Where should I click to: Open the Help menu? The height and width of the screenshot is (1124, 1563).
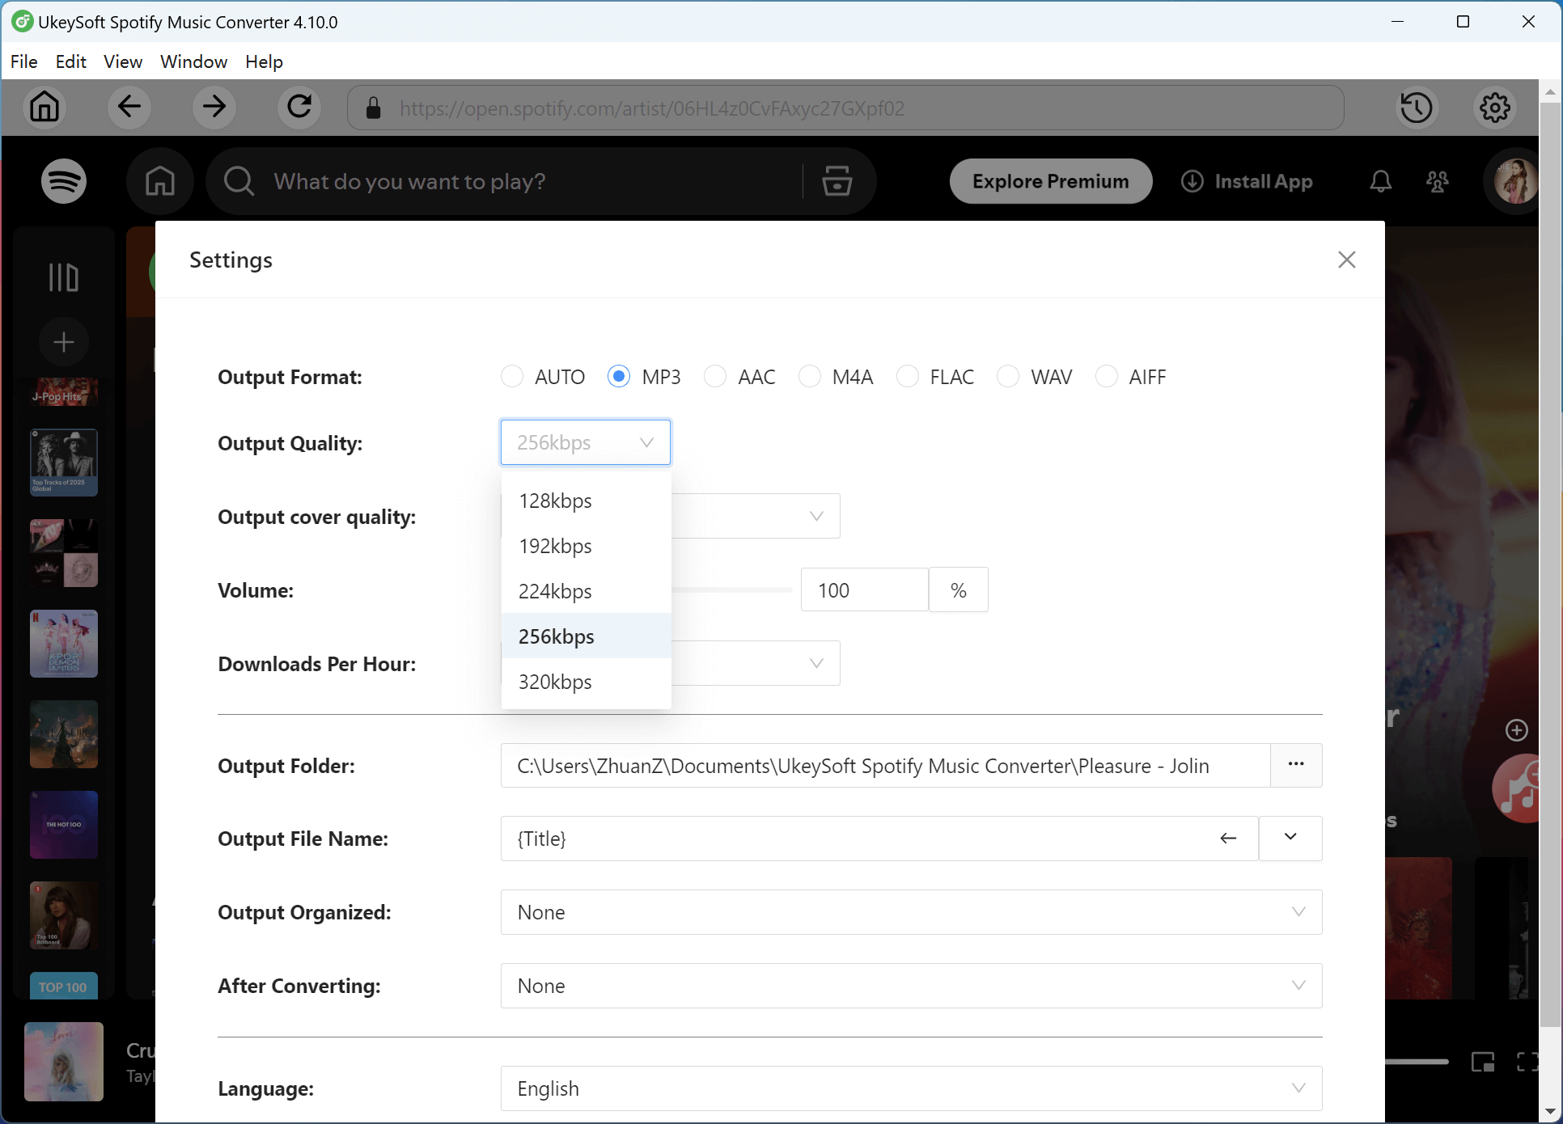pos(264,61)
